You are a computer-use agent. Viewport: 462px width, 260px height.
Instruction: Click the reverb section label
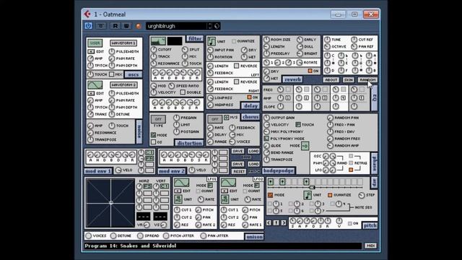point(292,79)
